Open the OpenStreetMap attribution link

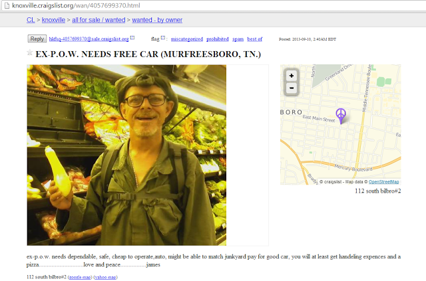[383, 182]
